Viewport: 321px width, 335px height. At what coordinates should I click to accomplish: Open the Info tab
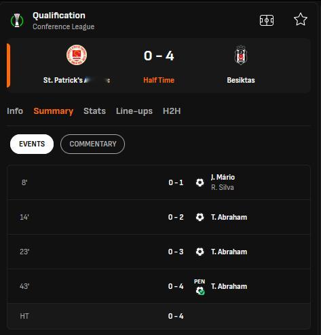click(x=15, y=111)
